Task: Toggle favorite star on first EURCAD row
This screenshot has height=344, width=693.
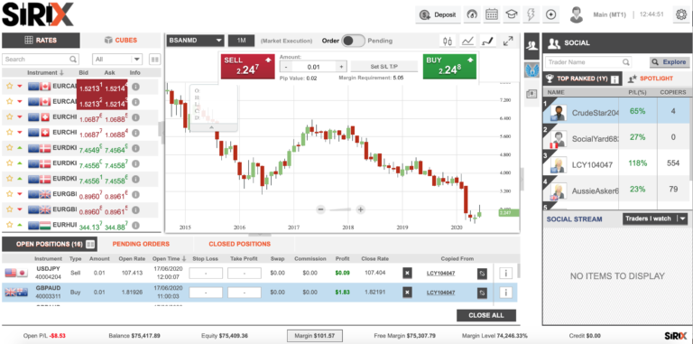Action: tap(9, 86)
